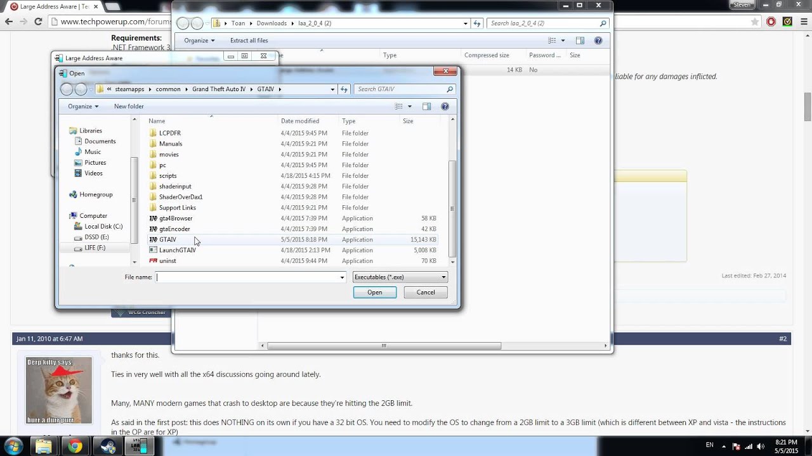Open the file name history dropdown
The height and width of the screenshot is (456, 812).
pyautogui.click(x=342, y=277)
